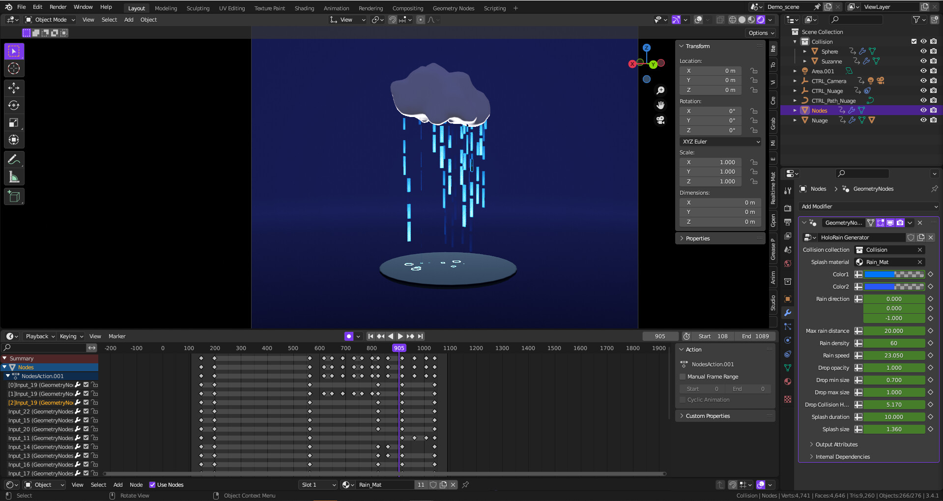Open the Modifier Properties wrench tab
943x501 pixels.
point(788,313)
